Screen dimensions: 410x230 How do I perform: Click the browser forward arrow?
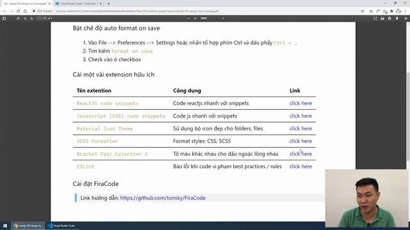[x=12, y=11]
